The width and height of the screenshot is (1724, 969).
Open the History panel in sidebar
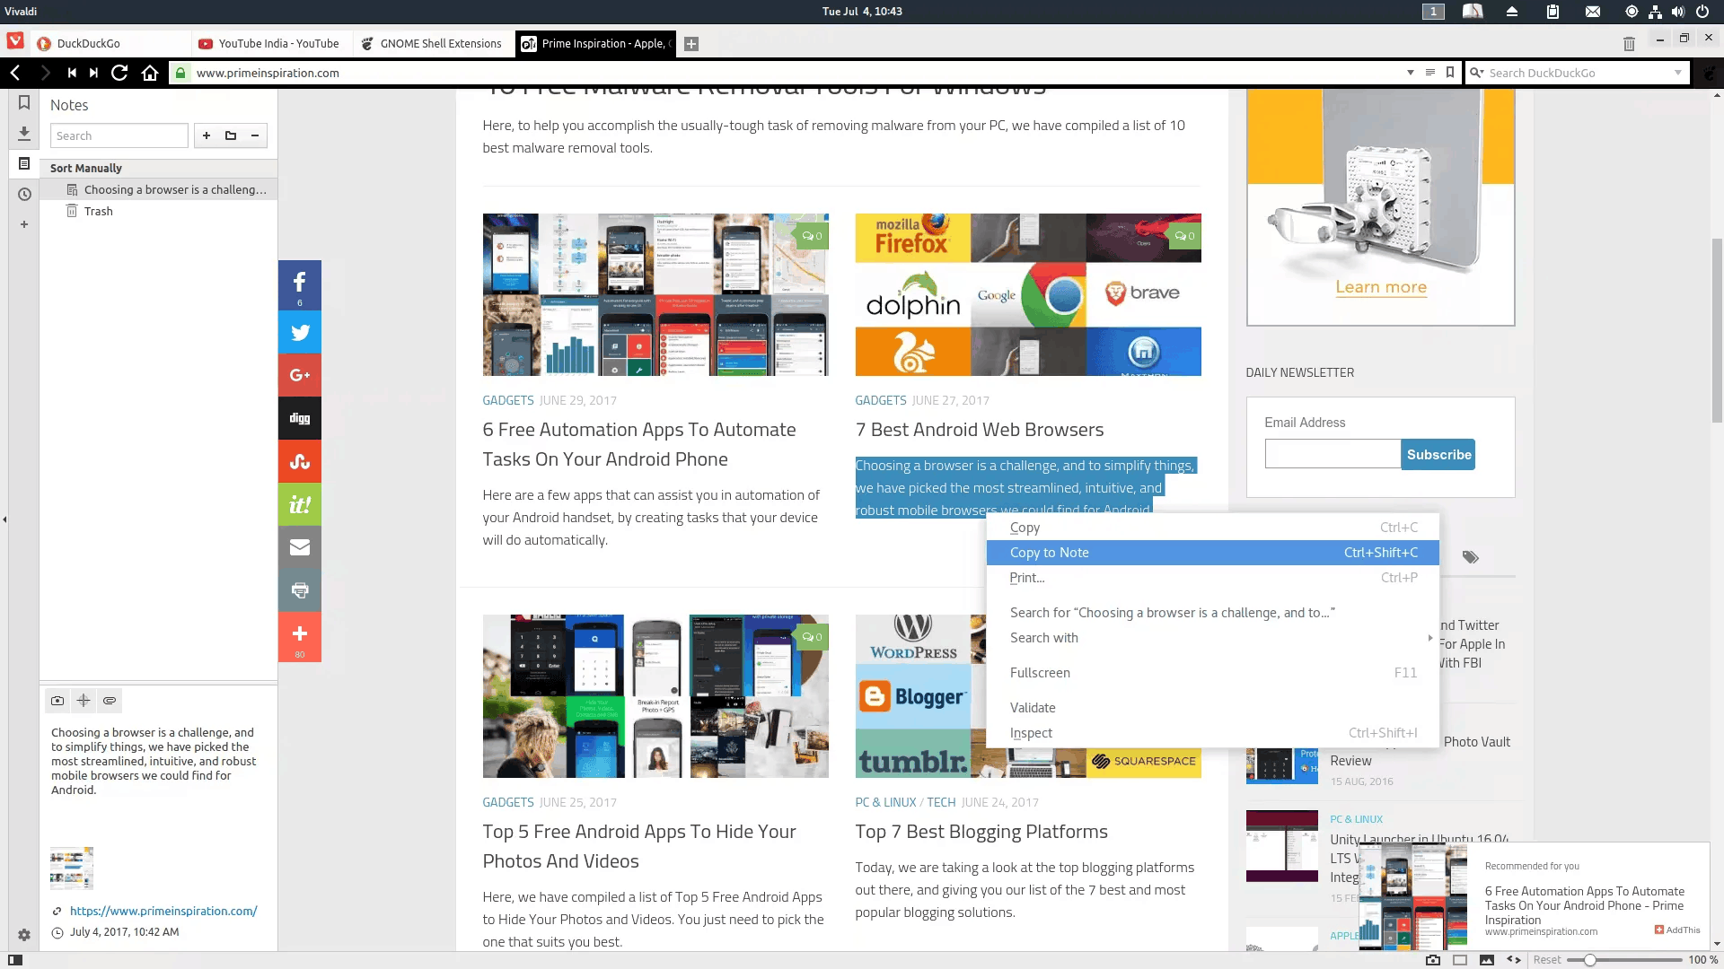point(24,194)
